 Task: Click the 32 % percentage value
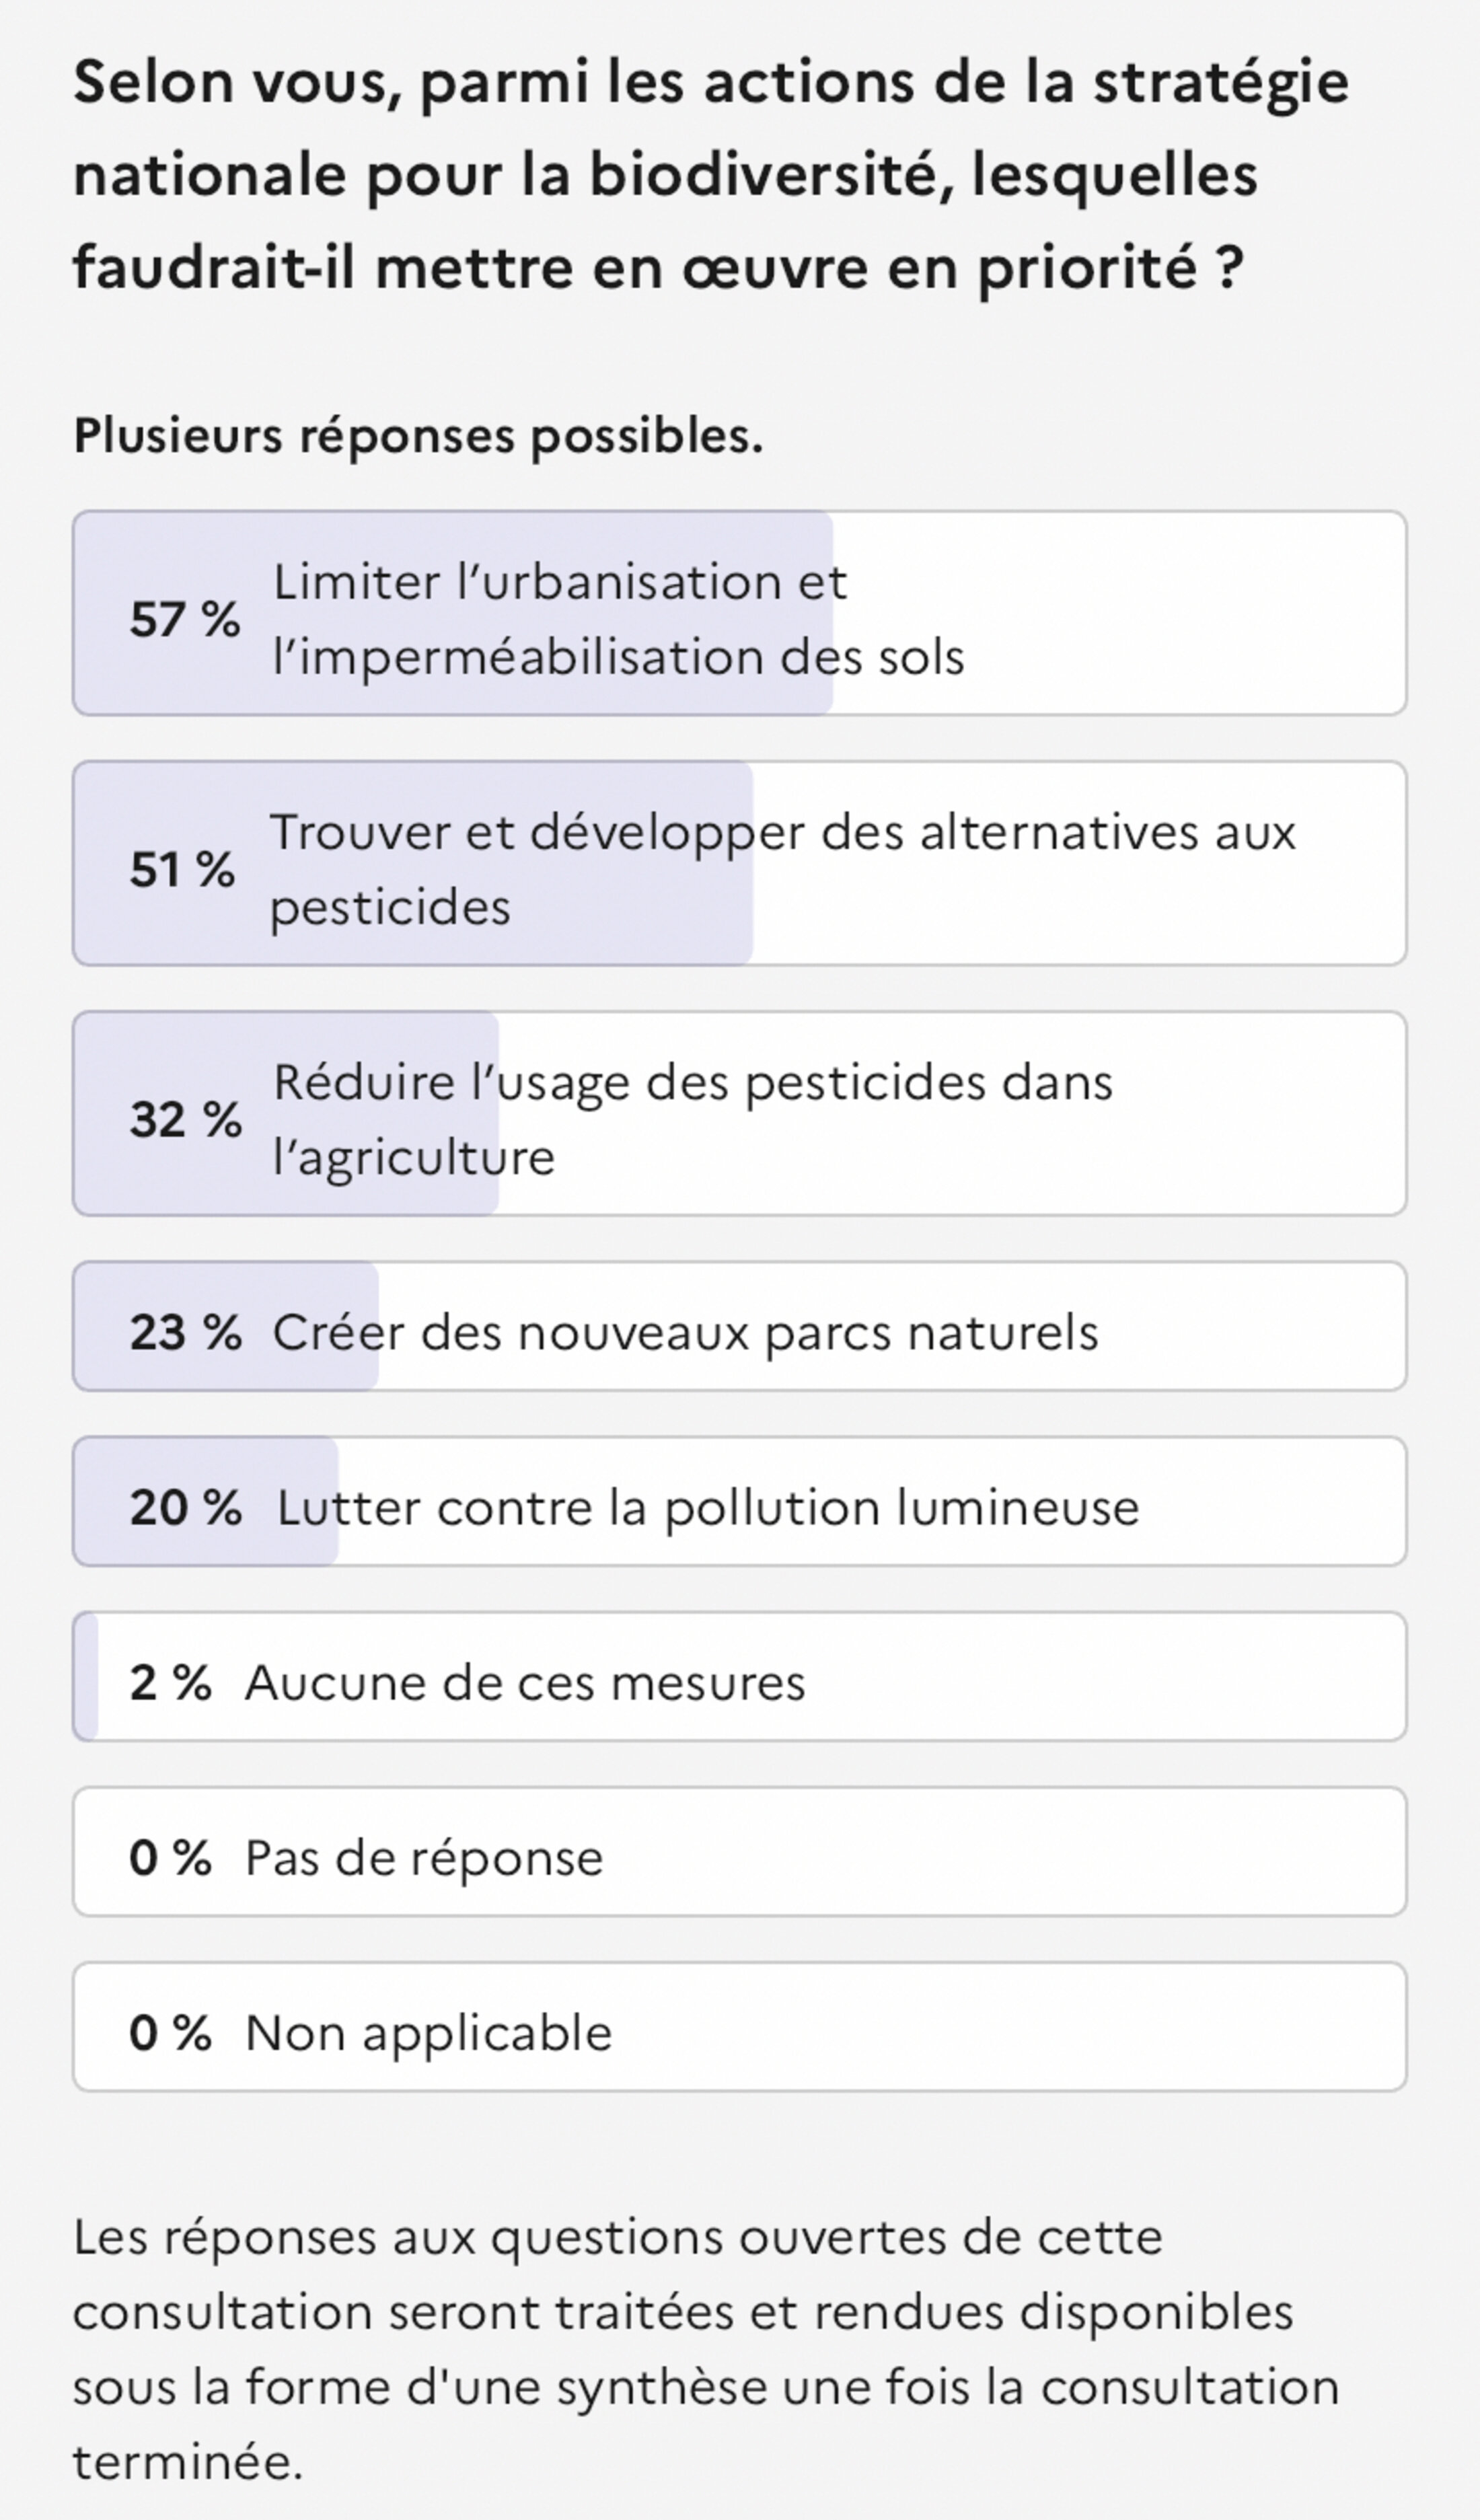(x=185, y=1119)
